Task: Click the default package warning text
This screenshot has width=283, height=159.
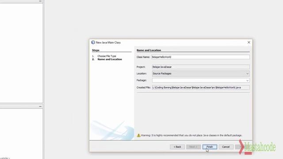Action: click(191, 135)
